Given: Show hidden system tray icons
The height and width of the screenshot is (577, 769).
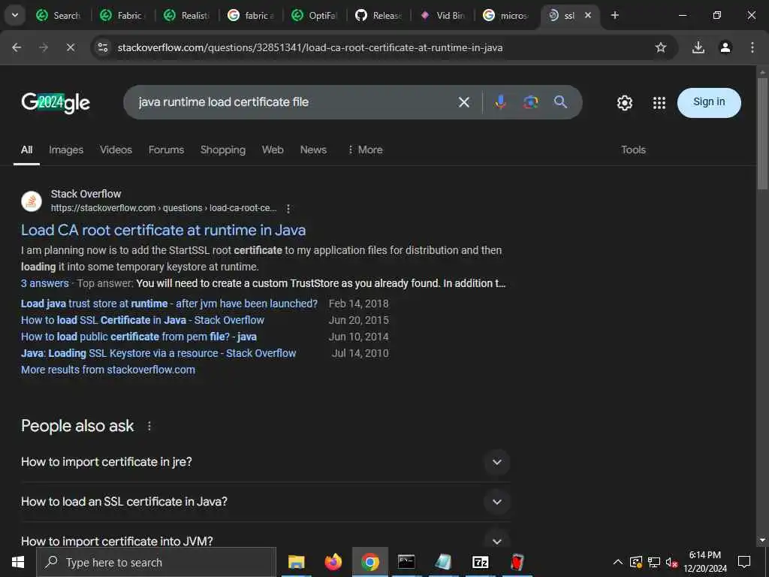Looking at the screenshot, I should click(618, 562).
